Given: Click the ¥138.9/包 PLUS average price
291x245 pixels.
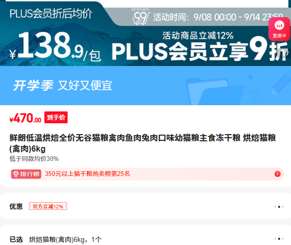Looking at the screenshot, I should coord(55,46).
